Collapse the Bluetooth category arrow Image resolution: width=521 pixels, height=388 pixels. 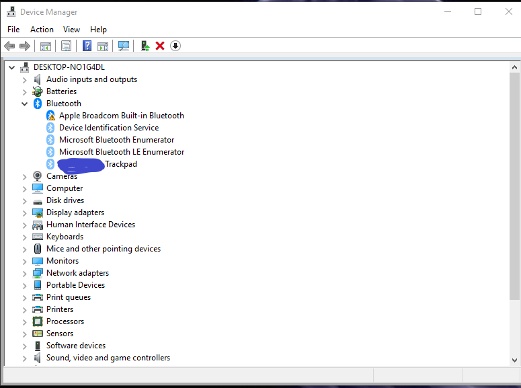pyautogui.click(x=24, y=104)
